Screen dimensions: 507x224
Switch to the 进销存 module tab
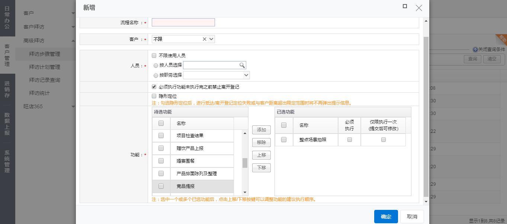click(x=7, y=89)
